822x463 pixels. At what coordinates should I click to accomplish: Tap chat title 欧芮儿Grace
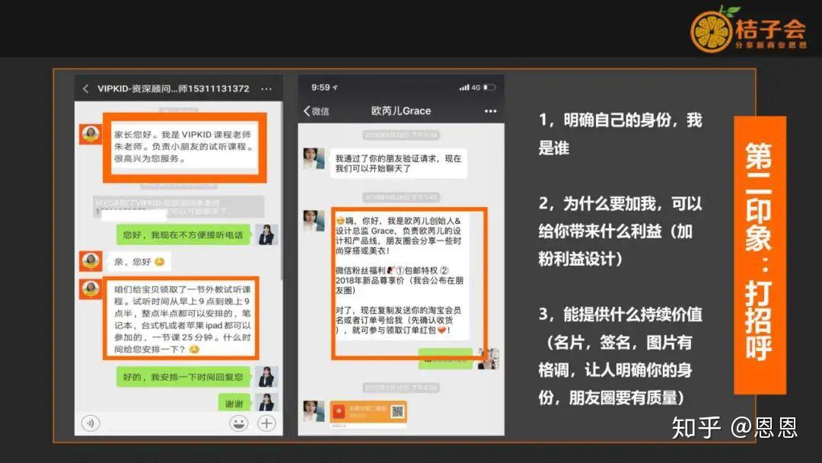tap(401, 111)
